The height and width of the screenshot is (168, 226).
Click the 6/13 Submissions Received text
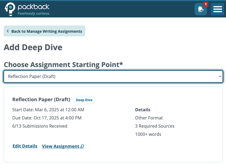tap(40, 126)
